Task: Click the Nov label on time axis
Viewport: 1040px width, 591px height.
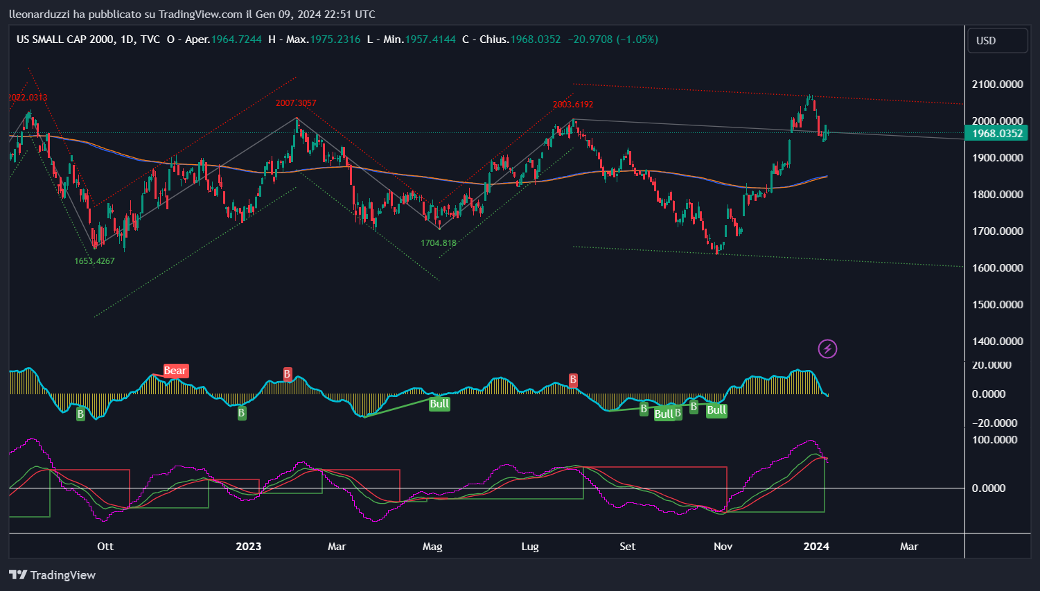Action: coord(723,547)
